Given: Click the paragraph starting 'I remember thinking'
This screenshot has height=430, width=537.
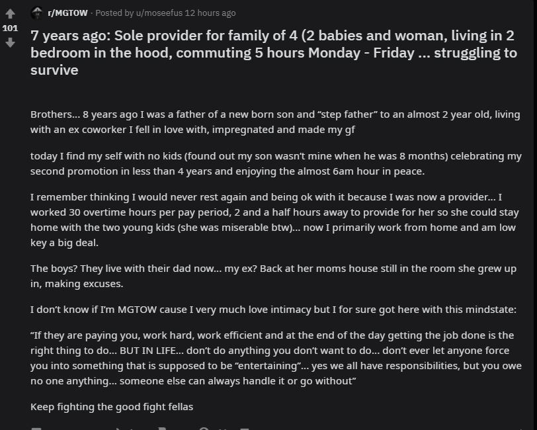Looking at the screenshot, I should click(275, 220).
